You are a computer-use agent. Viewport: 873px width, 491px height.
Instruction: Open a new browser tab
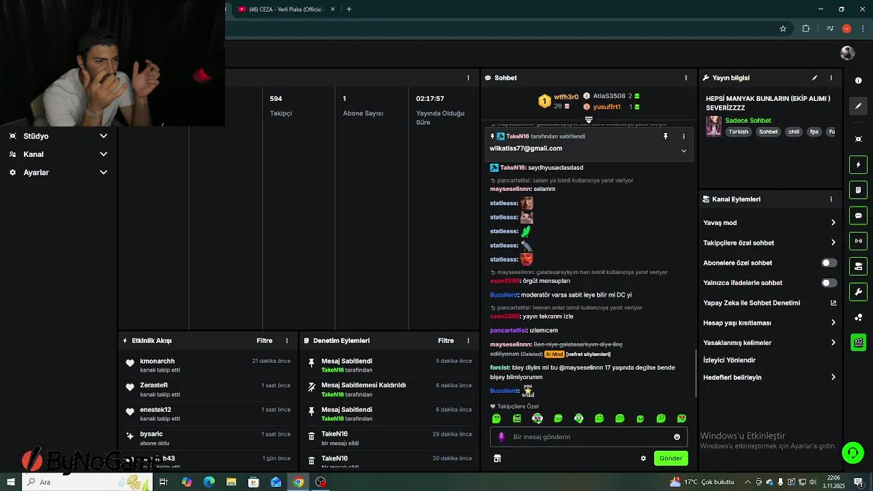tap(349, 10)
